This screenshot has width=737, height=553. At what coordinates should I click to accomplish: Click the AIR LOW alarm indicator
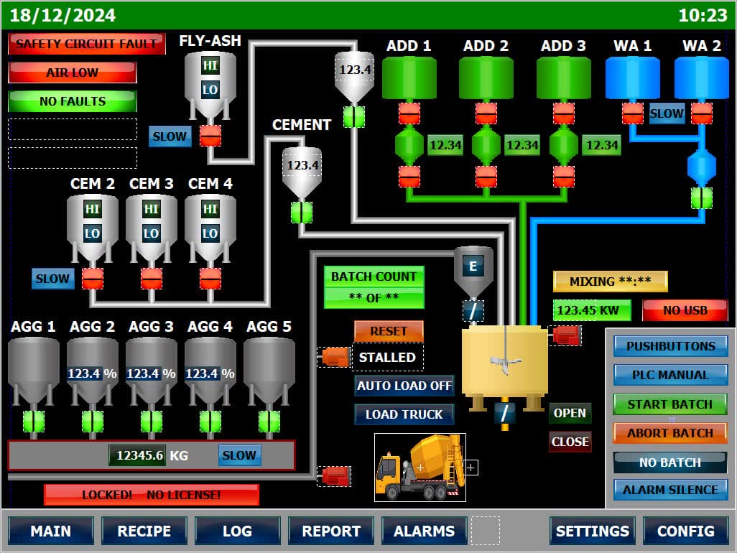coord(73,73)
